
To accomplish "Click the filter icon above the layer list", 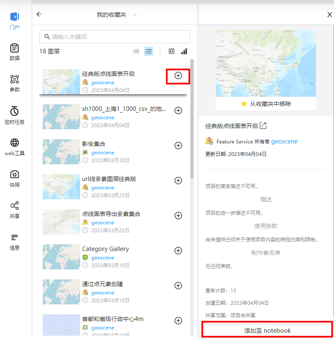I will pyautogui.click(x=172, y=51).
